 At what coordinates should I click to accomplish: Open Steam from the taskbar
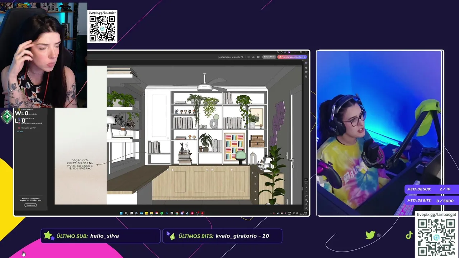187,213
